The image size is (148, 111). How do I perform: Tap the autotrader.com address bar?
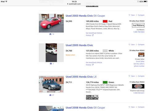tap(74, 4)
